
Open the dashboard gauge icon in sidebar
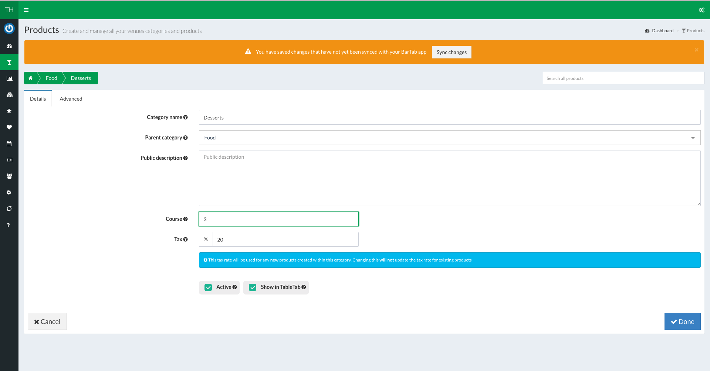pyautogui.click(x=9, y=46)
